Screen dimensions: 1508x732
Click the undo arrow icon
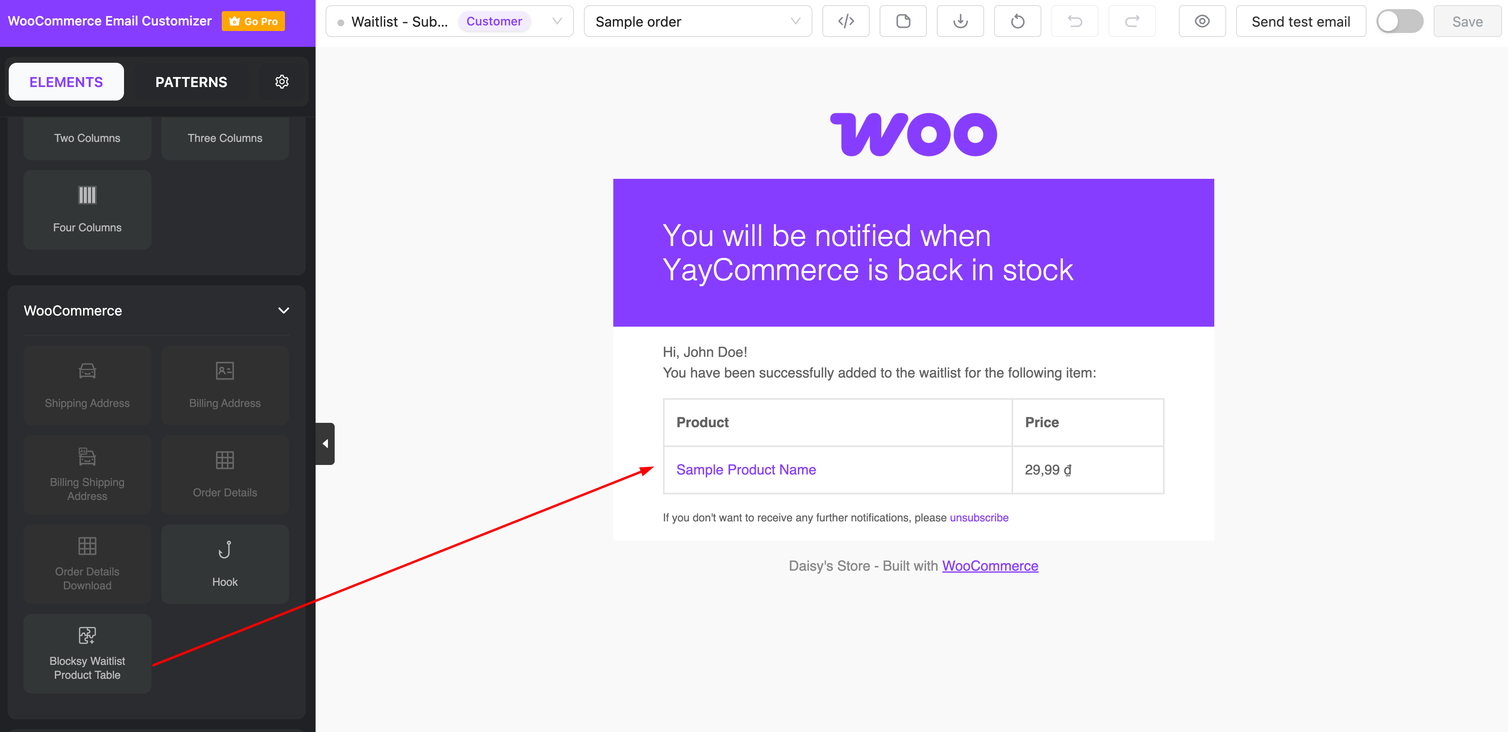click(1075, 21)
